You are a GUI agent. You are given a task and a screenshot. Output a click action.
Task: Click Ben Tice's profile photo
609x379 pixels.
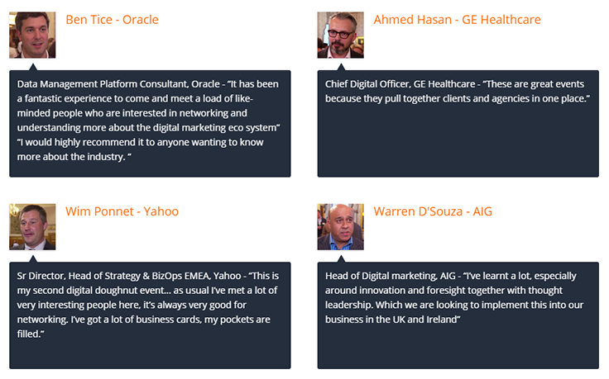point(32,35)
